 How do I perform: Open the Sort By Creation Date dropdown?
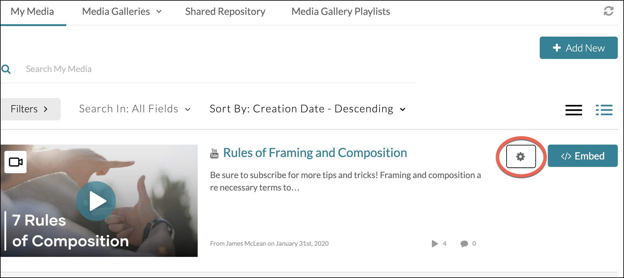click(307, 109)
